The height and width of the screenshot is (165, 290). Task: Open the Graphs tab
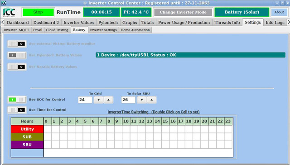pos(130,23)
